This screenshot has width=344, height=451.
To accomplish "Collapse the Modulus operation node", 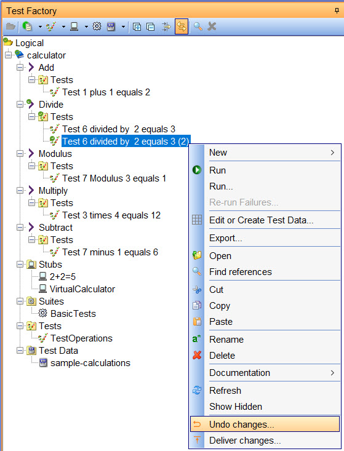I will pos(20,154).
